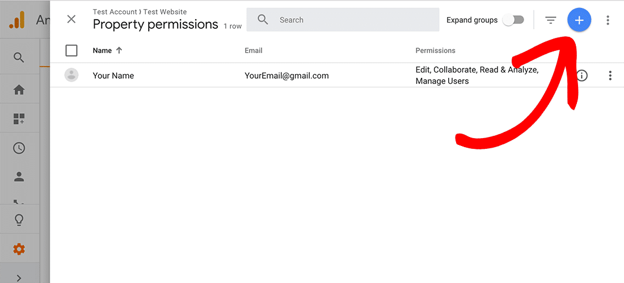
Task: Select the Your Name user row
Action: (x=113, y=76)
